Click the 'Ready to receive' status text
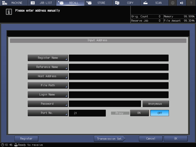Screen dimensions: 196x147 pos(30,145)
